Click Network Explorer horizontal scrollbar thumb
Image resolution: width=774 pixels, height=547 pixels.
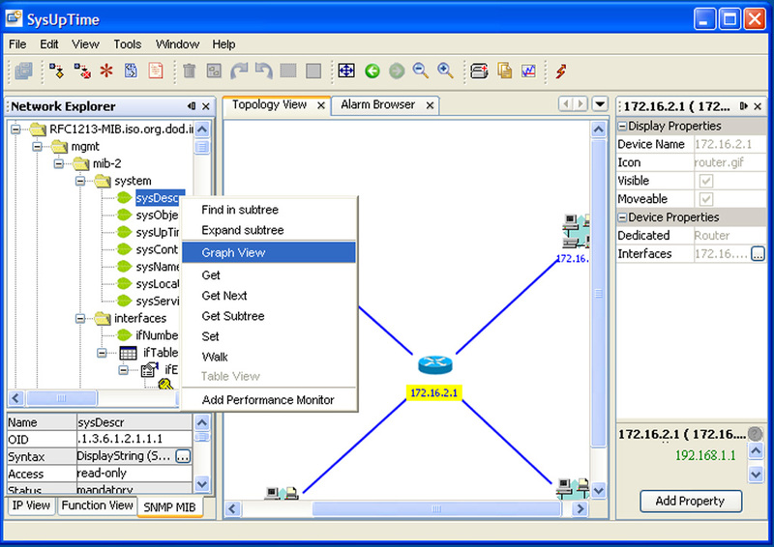pyautogui.click(x=61, y=398)
